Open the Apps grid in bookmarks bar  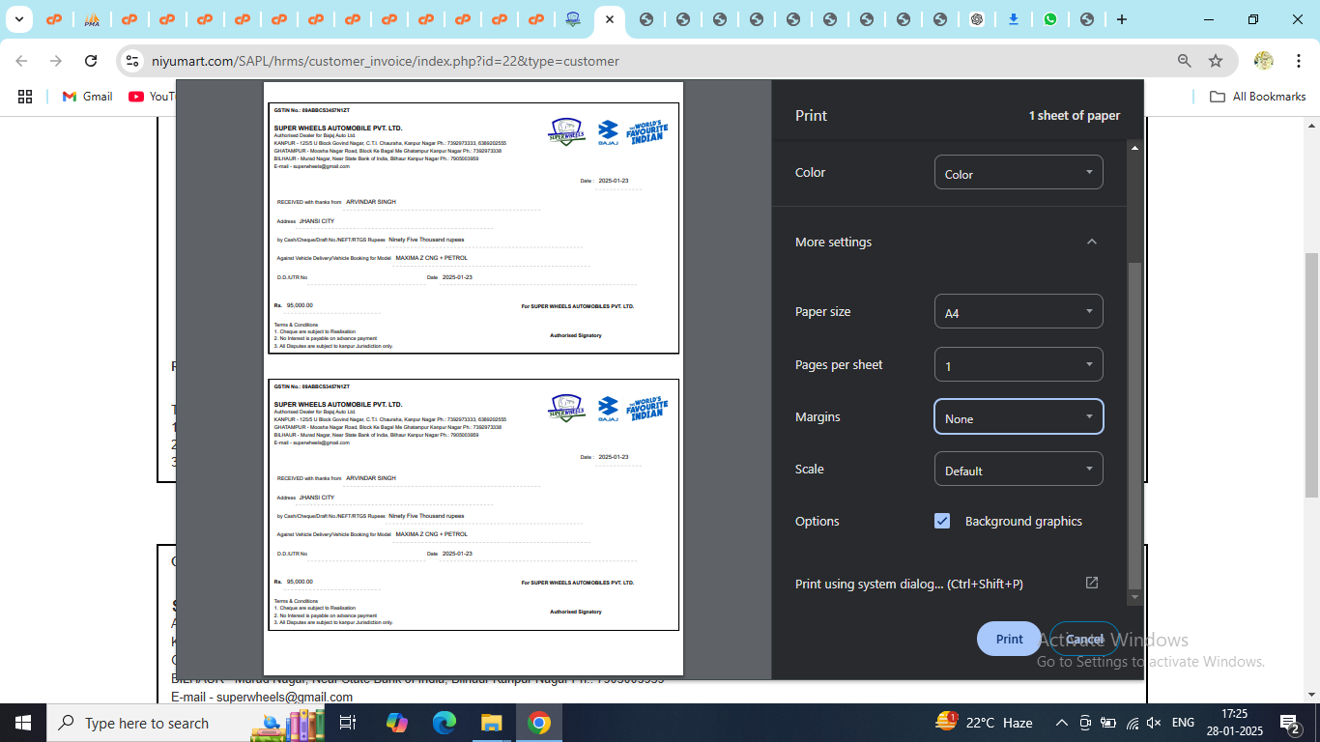click(25, 97)
